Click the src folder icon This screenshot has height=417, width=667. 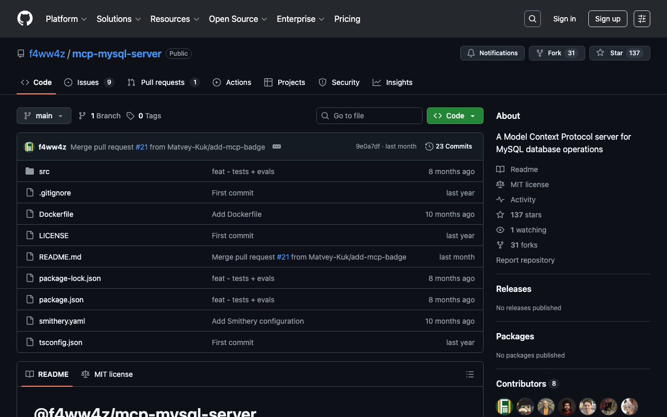[30, 171]
